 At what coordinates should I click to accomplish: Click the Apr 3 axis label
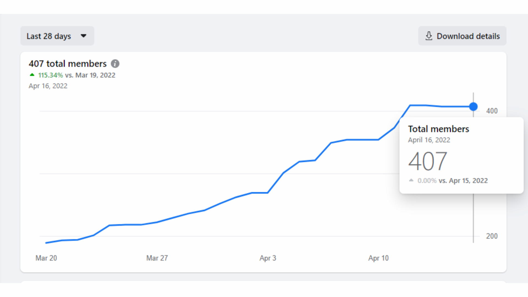(268, 258)
